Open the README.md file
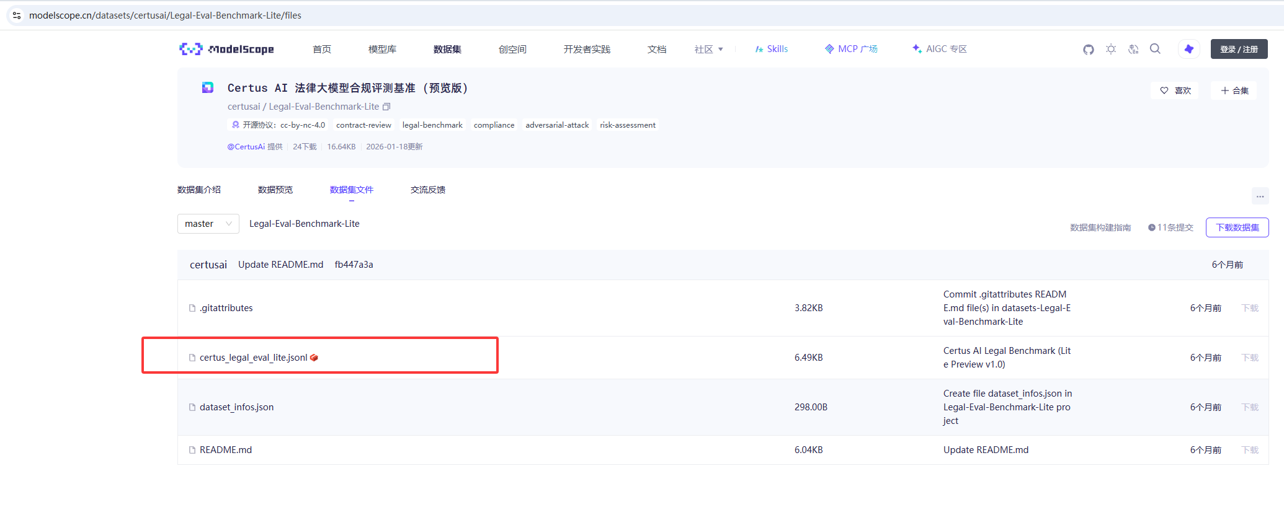 point(226,450)
